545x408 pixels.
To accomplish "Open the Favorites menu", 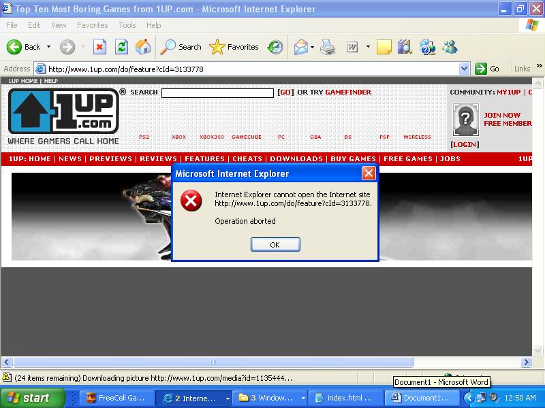I will point(93,25).
